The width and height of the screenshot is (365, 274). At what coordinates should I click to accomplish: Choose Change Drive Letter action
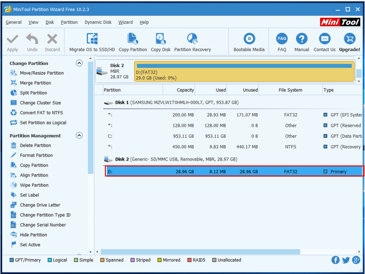pos(35,205)
